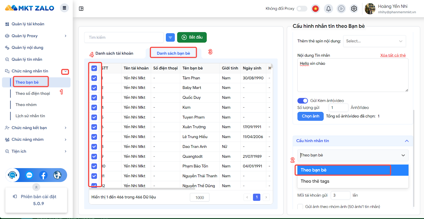Viewport: 424px width, 219px height.
Task: Open support chat headset icon
Action: [12, 175]
